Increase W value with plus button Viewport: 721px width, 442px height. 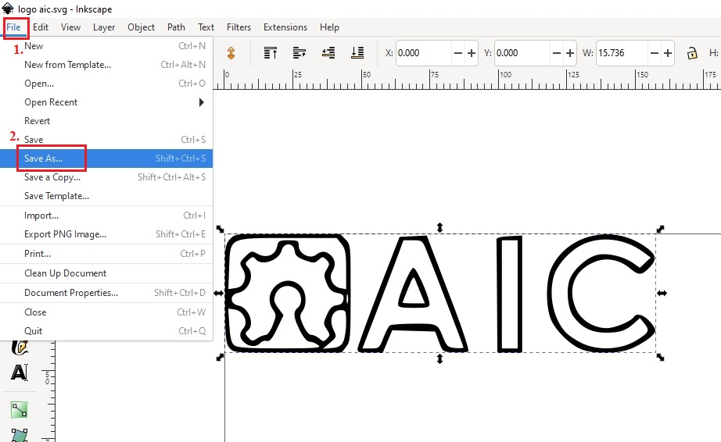pos(668,53)
